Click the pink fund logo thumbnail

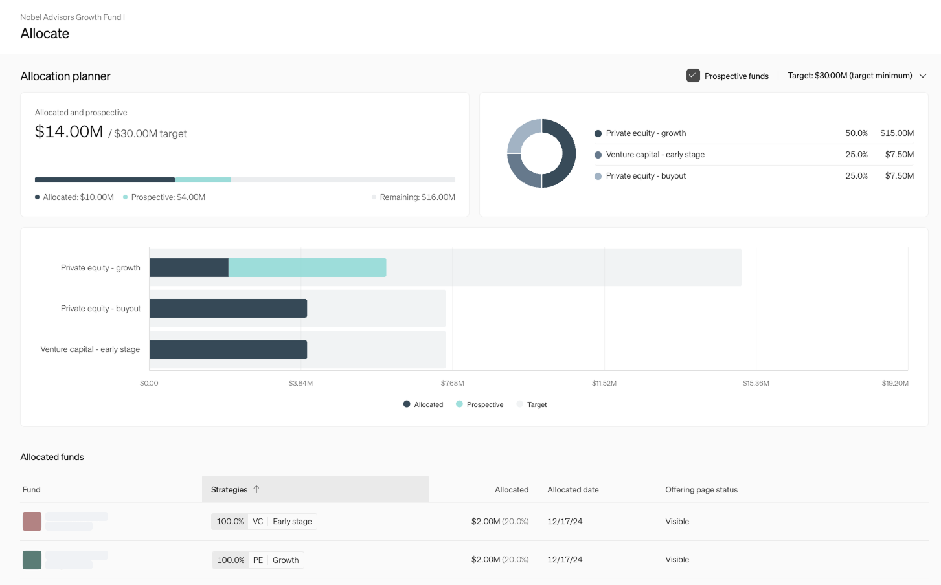coord(32,522)
